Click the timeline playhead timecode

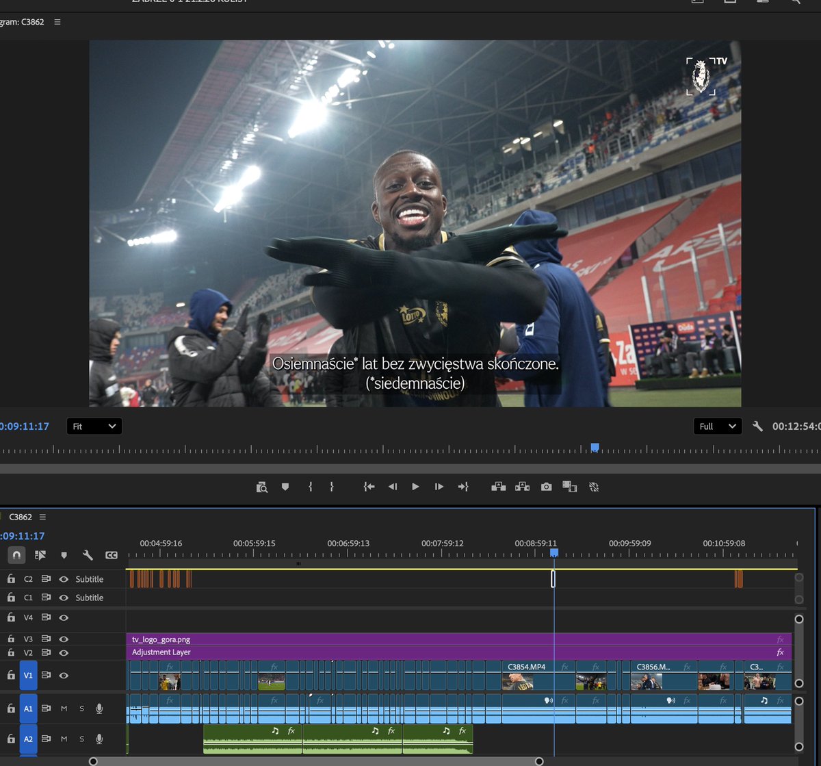click(23, 536)
